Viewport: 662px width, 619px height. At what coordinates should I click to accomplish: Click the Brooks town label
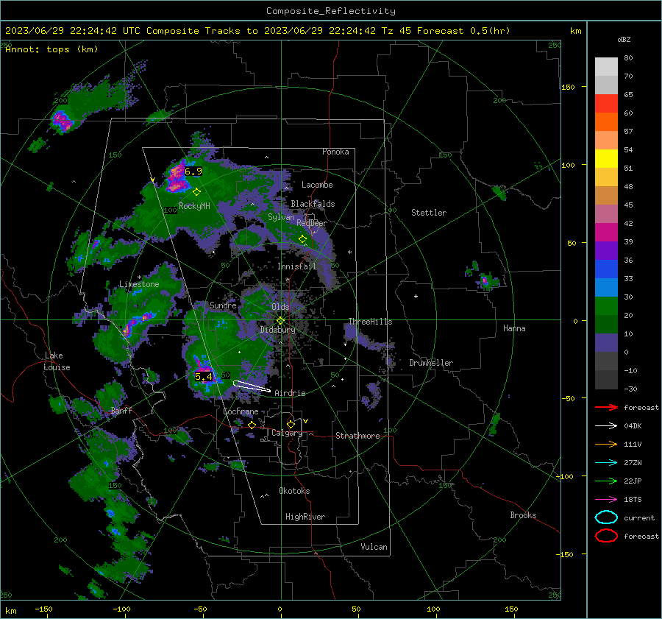pyautogui.click(x=523, y=515)
